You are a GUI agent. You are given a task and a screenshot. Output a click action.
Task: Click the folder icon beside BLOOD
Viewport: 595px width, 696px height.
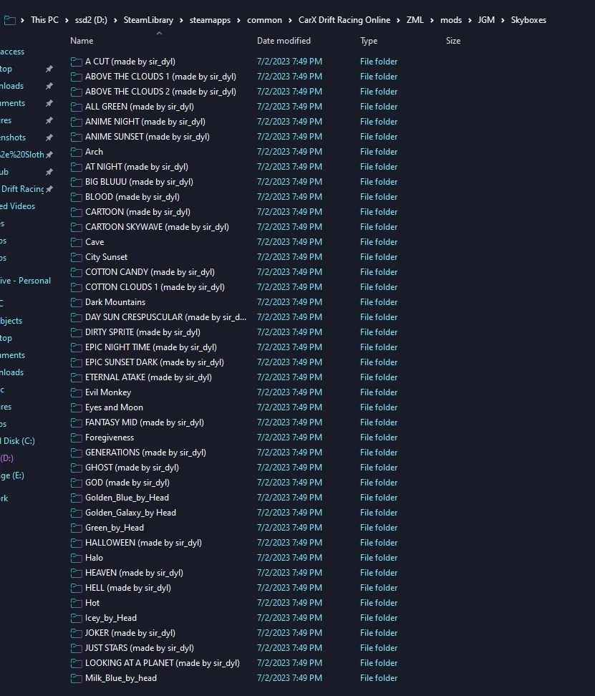pyautogui.click(x=77, y=197)
